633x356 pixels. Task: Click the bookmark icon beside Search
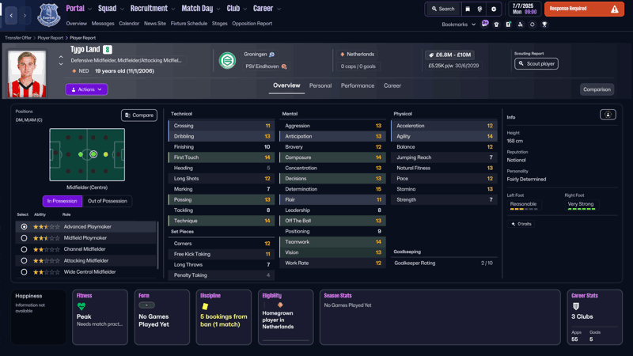468,9
